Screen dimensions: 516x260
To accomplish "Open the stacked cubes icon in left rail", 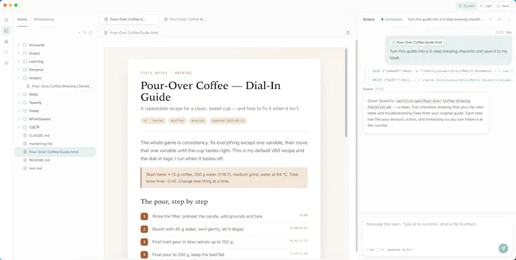I will (x=6, y=41).
